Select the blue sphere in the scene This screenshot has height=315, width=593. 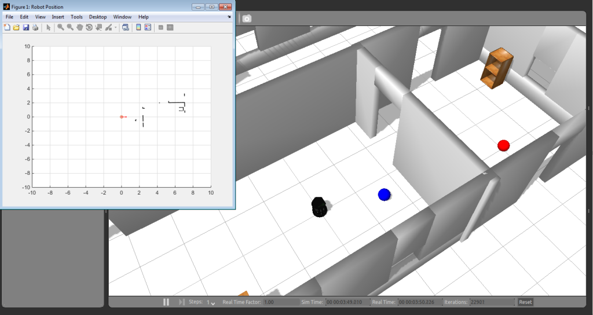click(x=384, y=195)
